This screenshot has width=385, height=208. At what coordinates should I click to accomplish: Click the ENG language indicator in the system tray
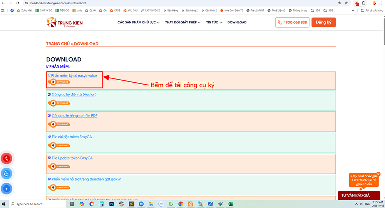point(367,204)
